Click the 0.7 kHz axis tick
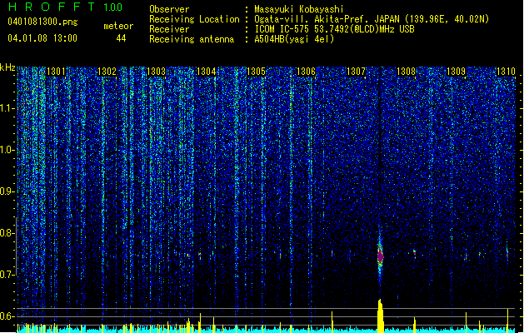This screenshot has width=524, height=333. (7, 275)
